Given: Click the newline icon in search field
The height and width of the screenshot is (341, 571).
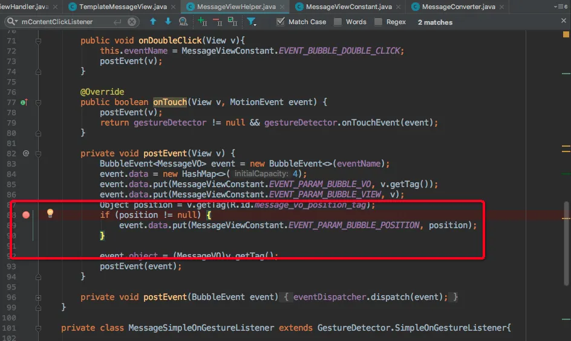Looking at the screenshot, I should pos(117,22).
